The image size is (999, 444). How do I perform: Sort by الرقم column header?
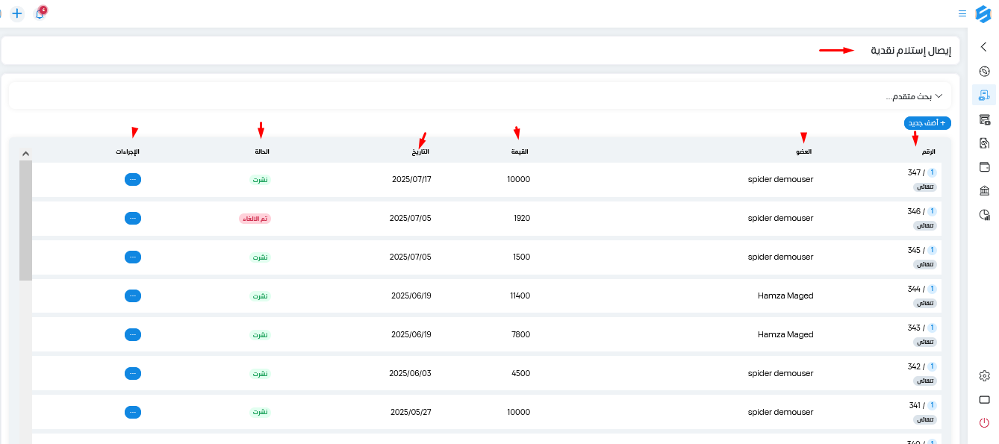tap(928, 151)
